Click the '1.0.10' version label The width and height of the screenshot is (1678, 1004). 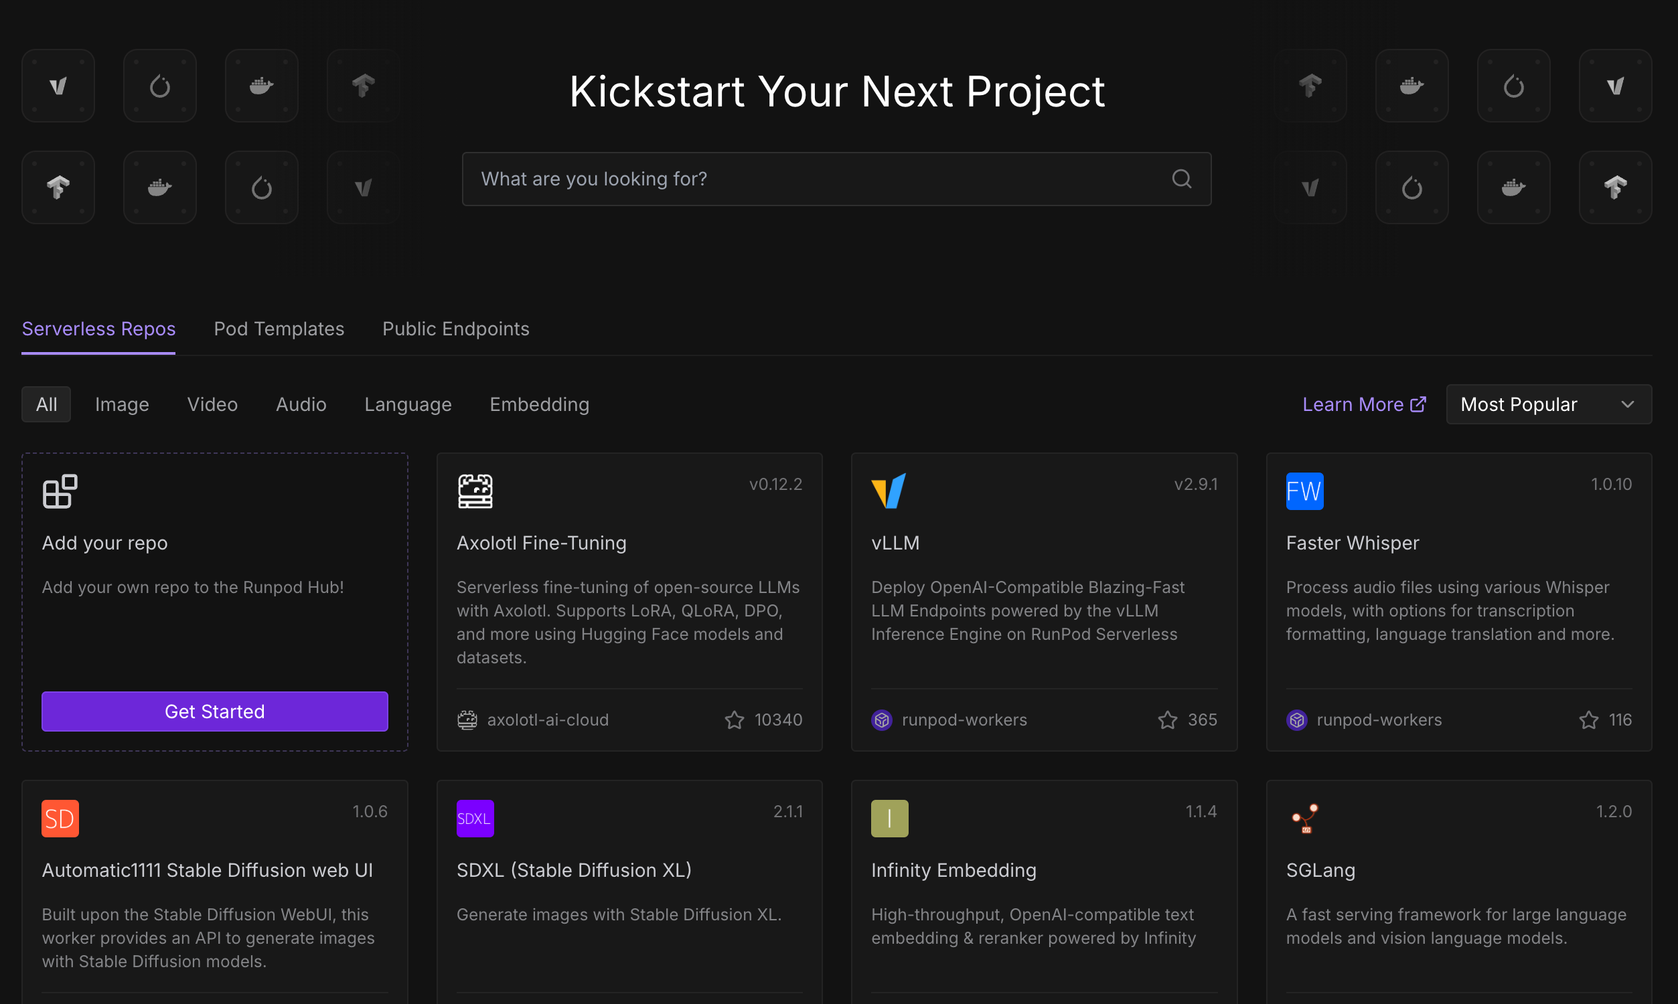pyautogui.click(x=1611, y=485)
